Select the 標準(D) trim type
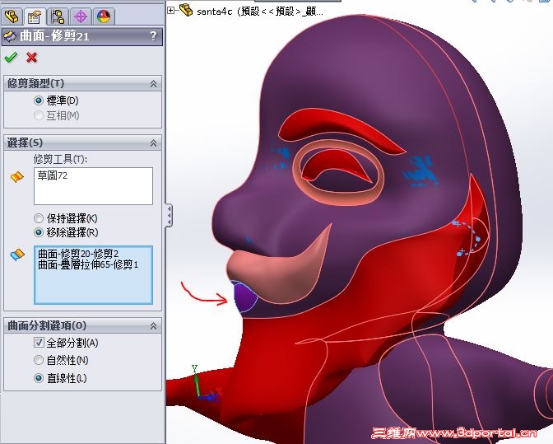553x444 pixels. coord(39,100)
